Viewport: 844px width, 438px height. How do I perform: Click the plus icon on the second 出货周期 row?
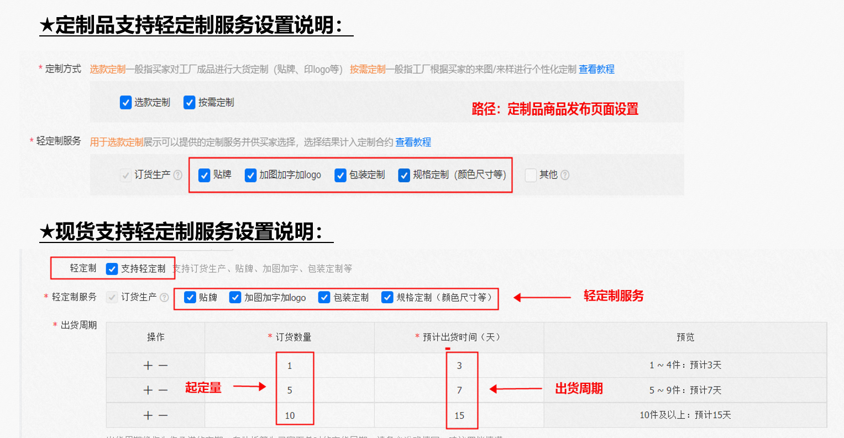point(147,390)
